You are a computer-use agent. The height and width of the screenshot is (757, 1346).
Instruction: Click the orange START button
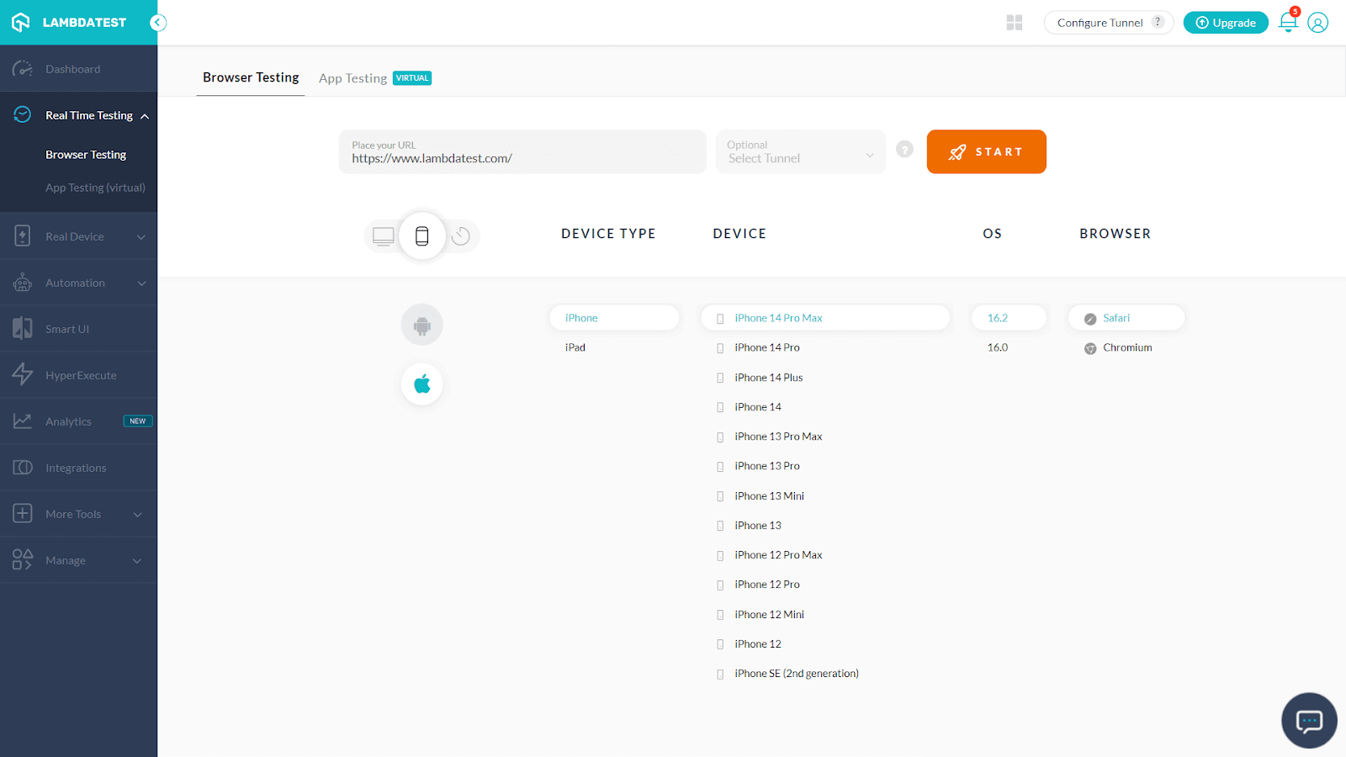[987, 151]
